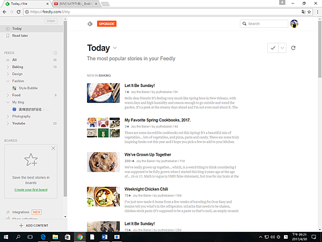This screenshot has width=322, height=242.
Task: Open a new browser tab
Action: pos(105,4)
